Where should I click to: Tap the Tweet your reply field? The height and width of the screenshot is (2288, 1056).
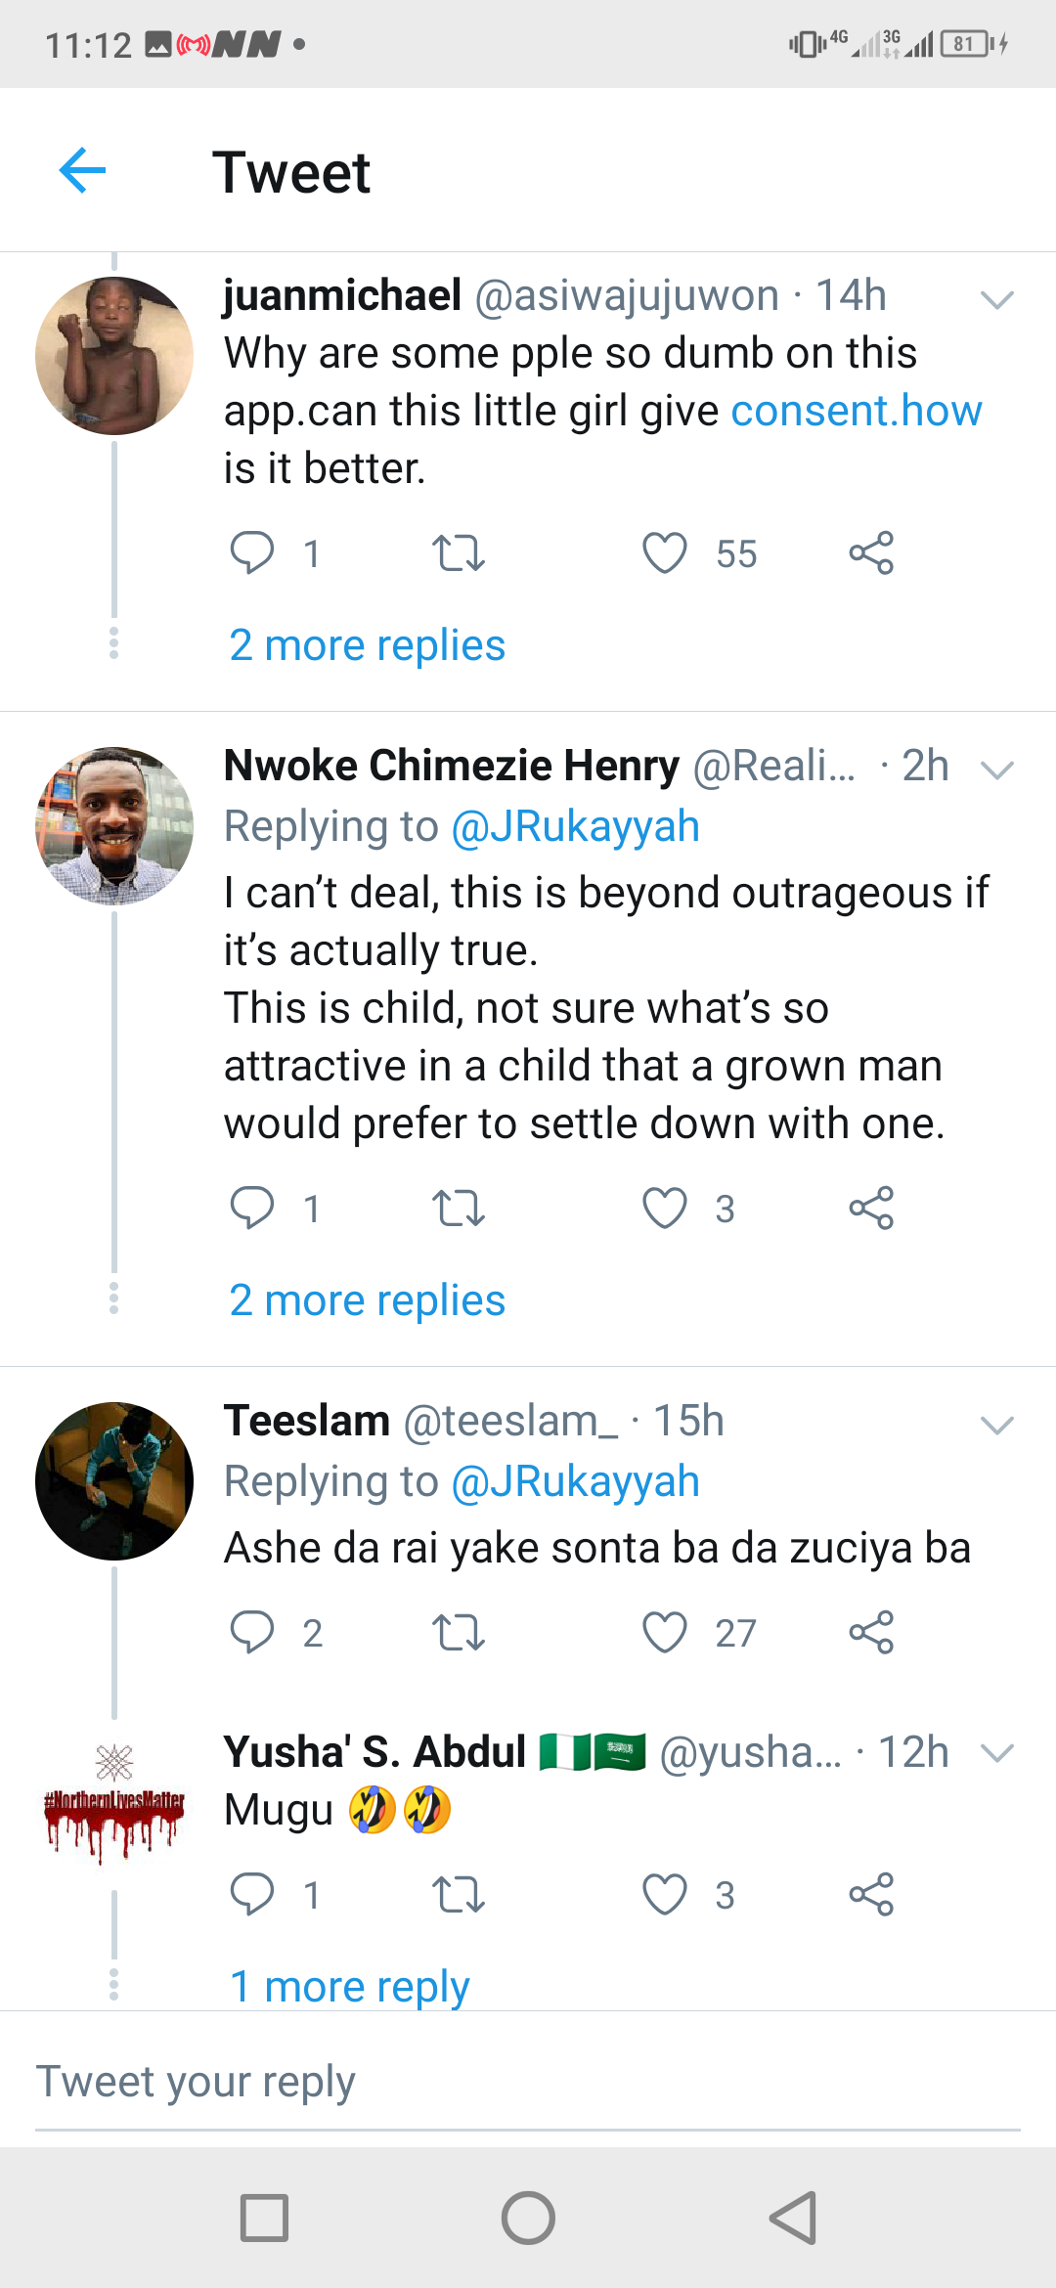tap(528, 2083)
